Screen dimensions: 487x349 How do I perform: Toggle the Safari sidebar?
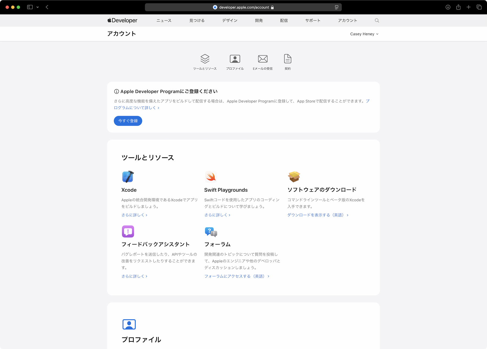pyautogui.click(x=30, y=7)
